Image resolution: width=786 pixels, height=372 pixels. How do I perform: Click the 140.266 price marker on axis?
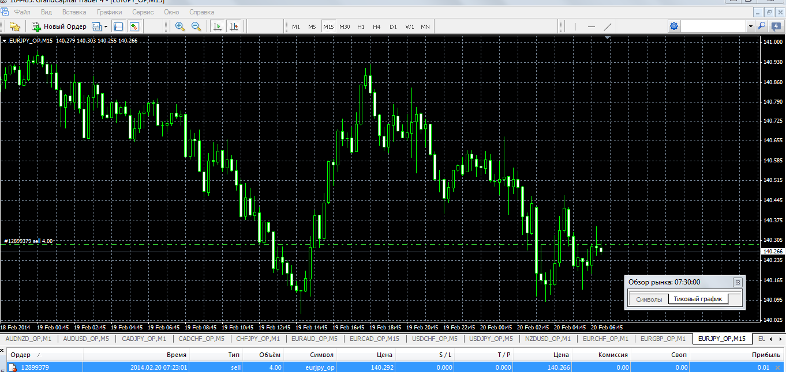tap(773, 252)
